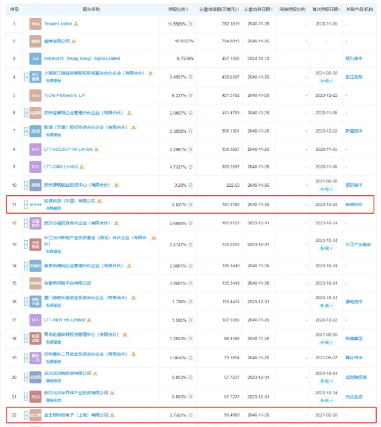This screenshot has height=427, width=381.
Task: Show history clock icon next to 5.3958%
Action: click(190, 131)
